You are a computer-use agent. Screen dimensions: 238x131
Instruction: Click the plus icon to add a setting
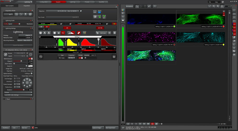tap(40, 33)
